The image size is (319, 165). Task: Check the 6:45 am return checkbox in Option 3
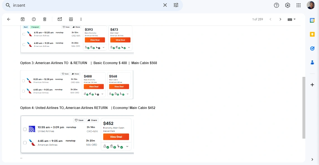point(23,91)
